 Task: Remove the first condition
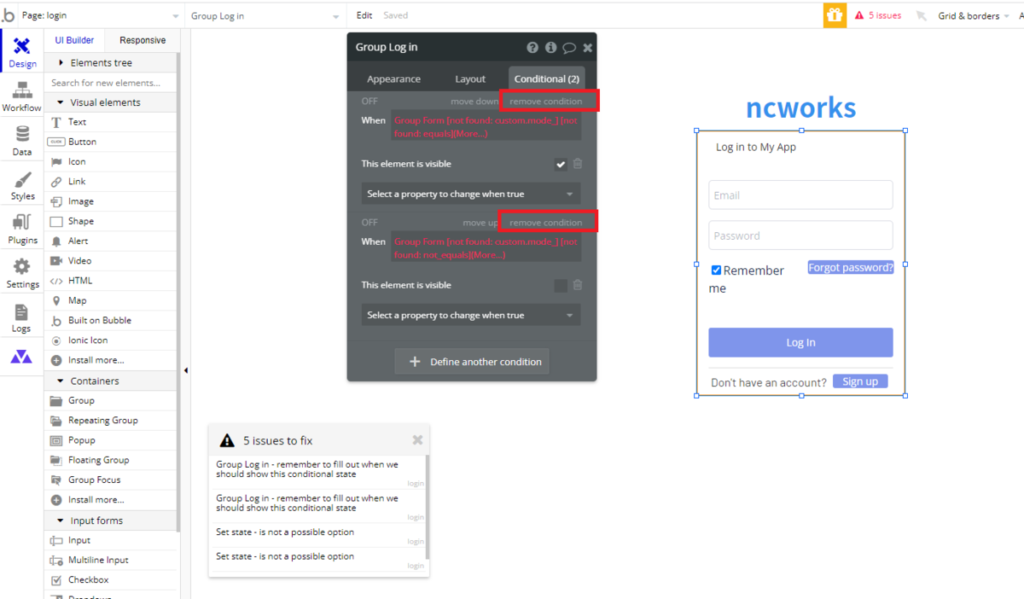(x=546, y=102)
